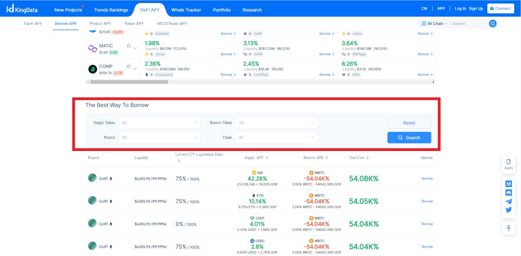Open the Telegram channel icon

[508, 201]
